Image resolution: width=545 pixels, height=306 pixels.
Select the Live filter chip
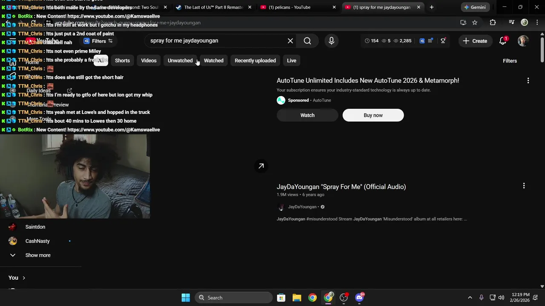click(291, 60)
